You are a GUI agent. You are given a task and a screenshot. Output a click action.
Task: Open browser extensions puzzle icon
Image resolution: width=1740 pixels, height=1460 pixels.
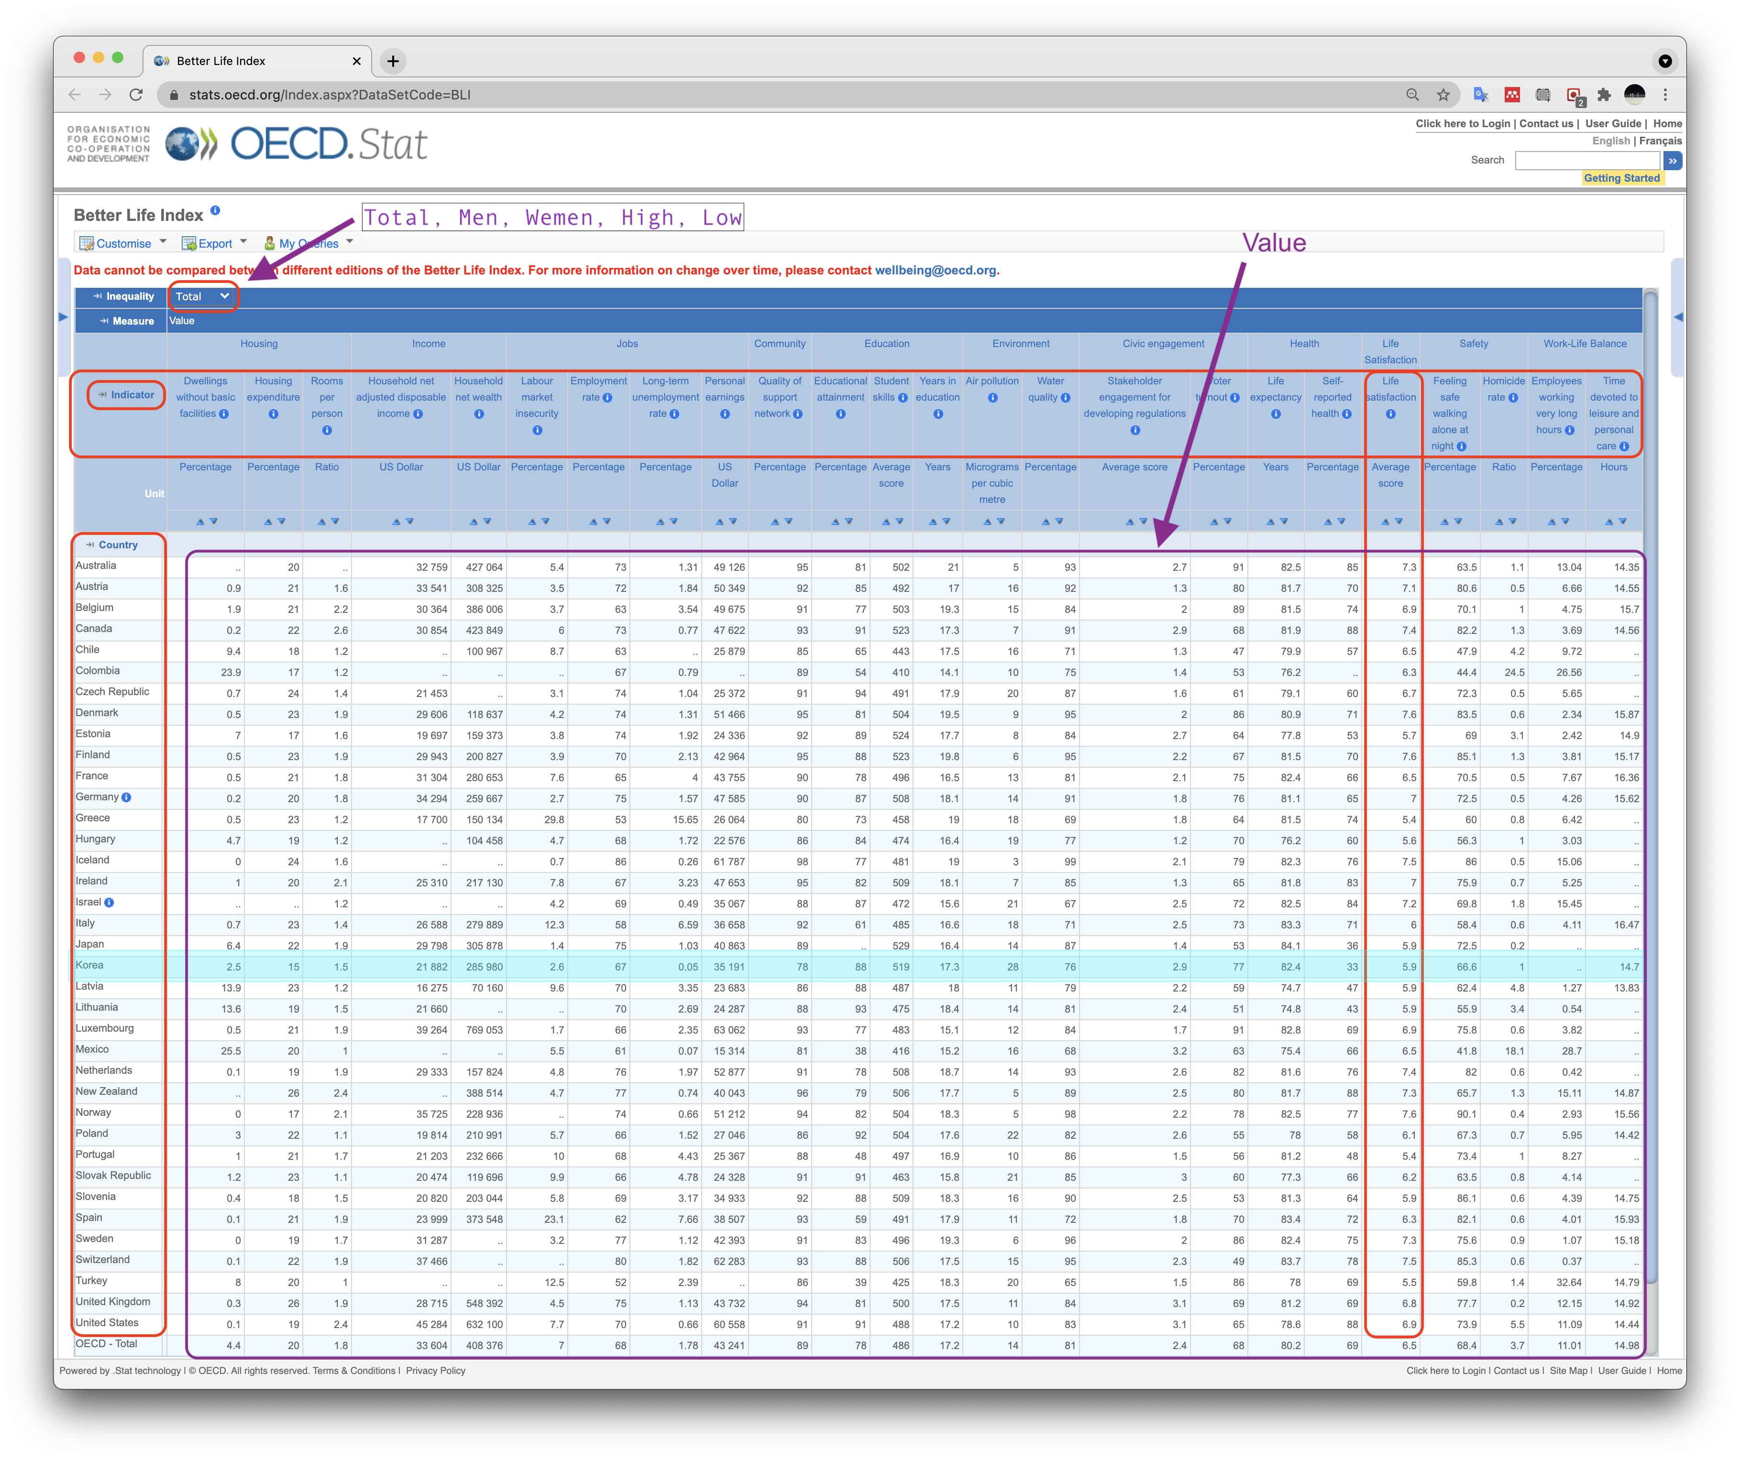(1604, 94)
